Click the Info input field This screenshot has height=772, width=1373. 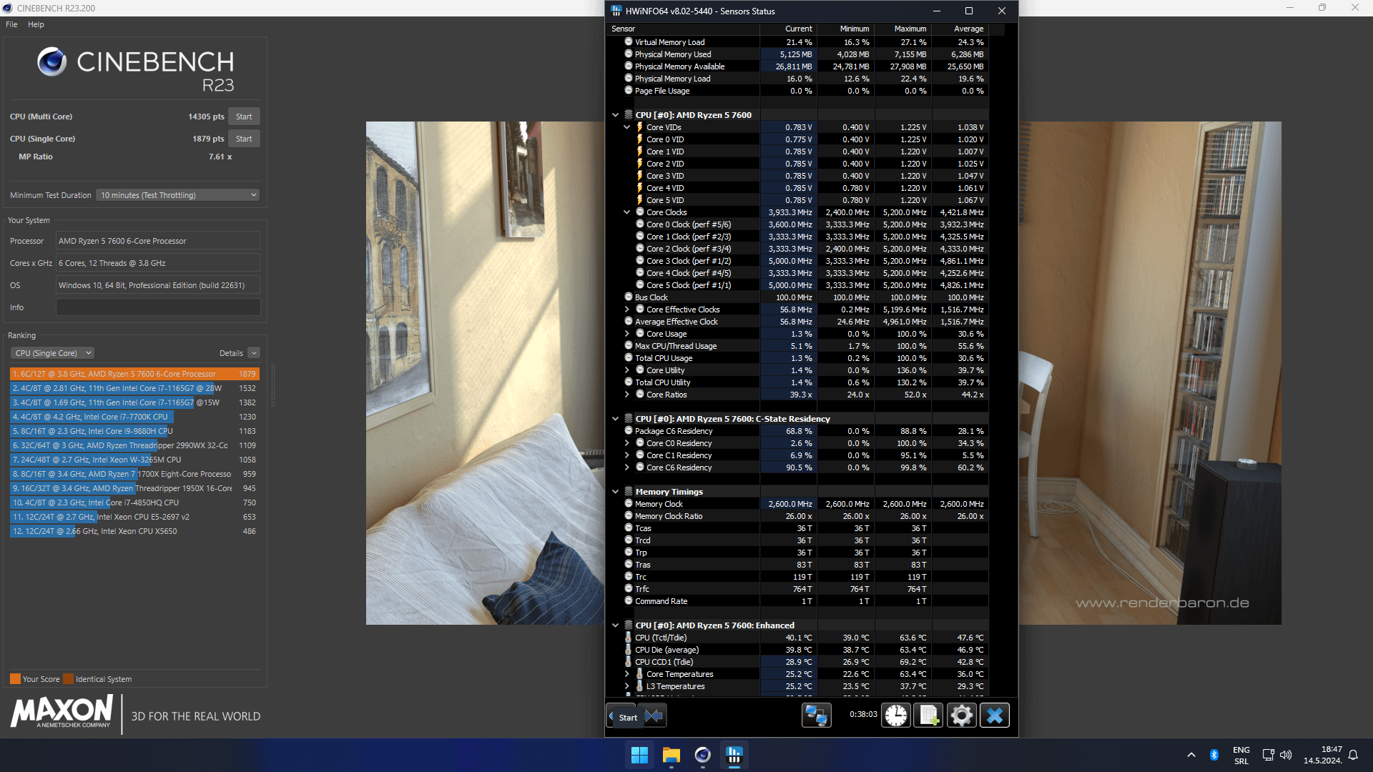tap(158, 307)
